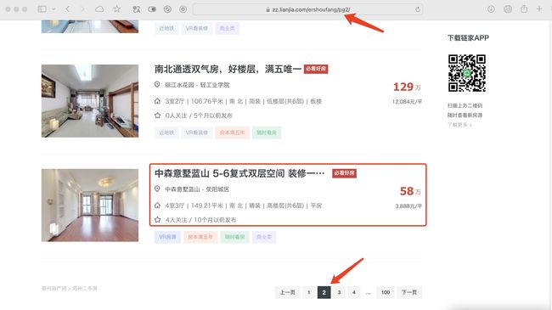This screenshot has width=552, height=310.
Task: Select the 12,084元/平 unit price
Action: coord(407,101)
